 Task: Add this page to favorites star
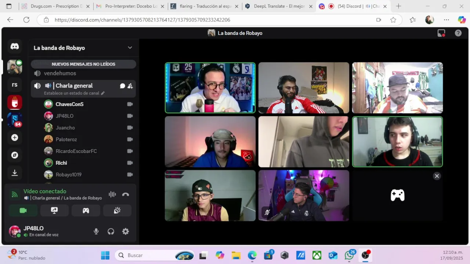coord(393,20)
